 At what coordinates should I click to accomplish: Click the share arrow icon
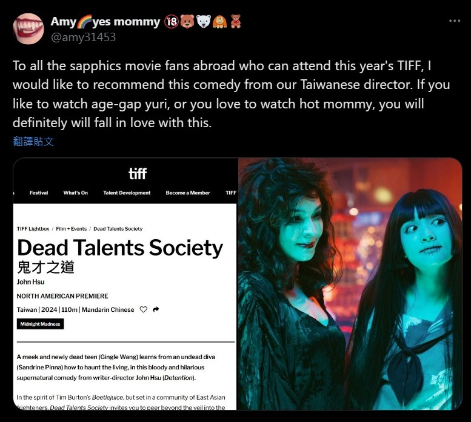[156, 309]
